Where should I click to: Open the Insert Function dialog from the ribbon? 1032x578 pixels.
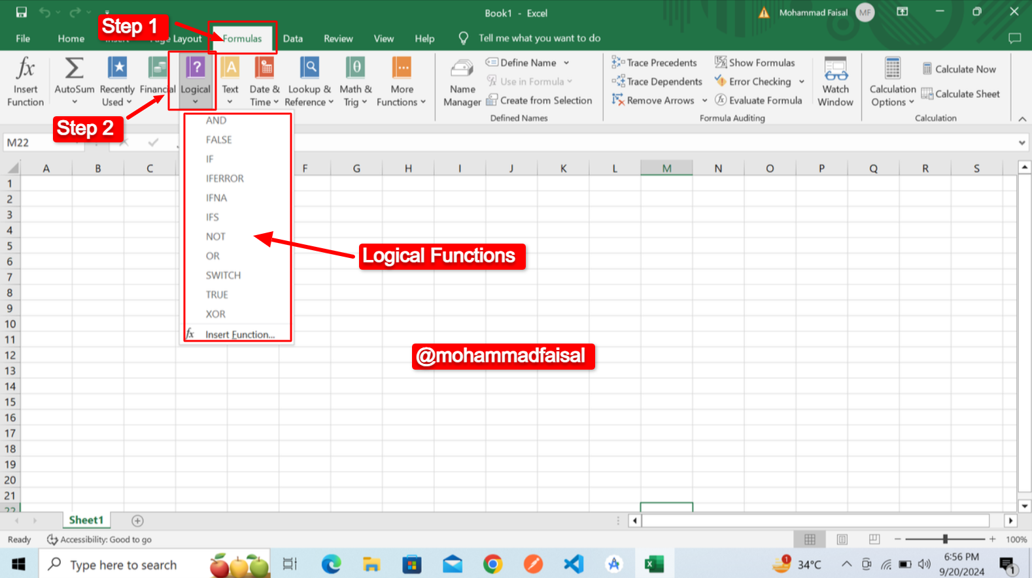[26, 81]
